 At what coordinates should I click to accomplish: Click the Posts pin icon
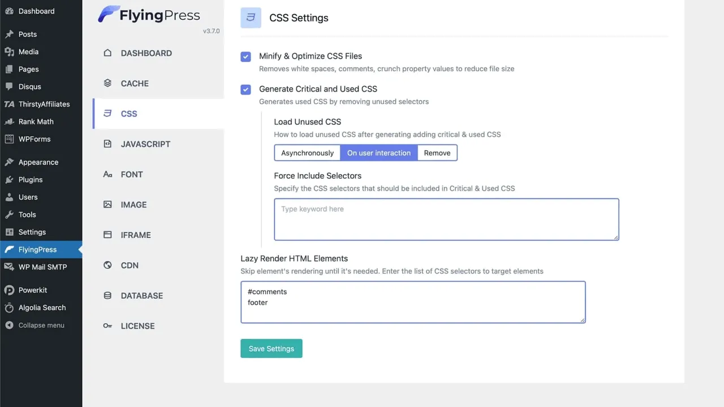9,34
